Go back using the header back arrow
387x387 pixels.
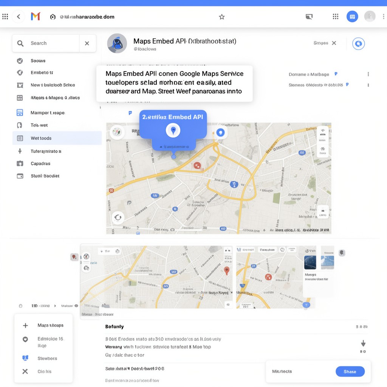click(19, 17)
